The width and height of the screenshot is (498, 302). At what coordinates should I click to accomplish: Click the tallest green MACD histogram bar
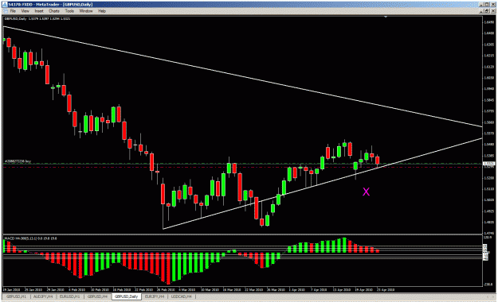tap(344, 245)
